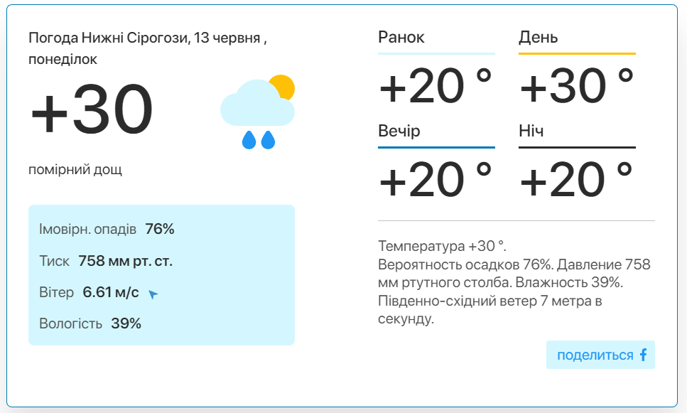Click the +20° night temperature value
This screenshot has width=687, height=413.
[577, 179]
